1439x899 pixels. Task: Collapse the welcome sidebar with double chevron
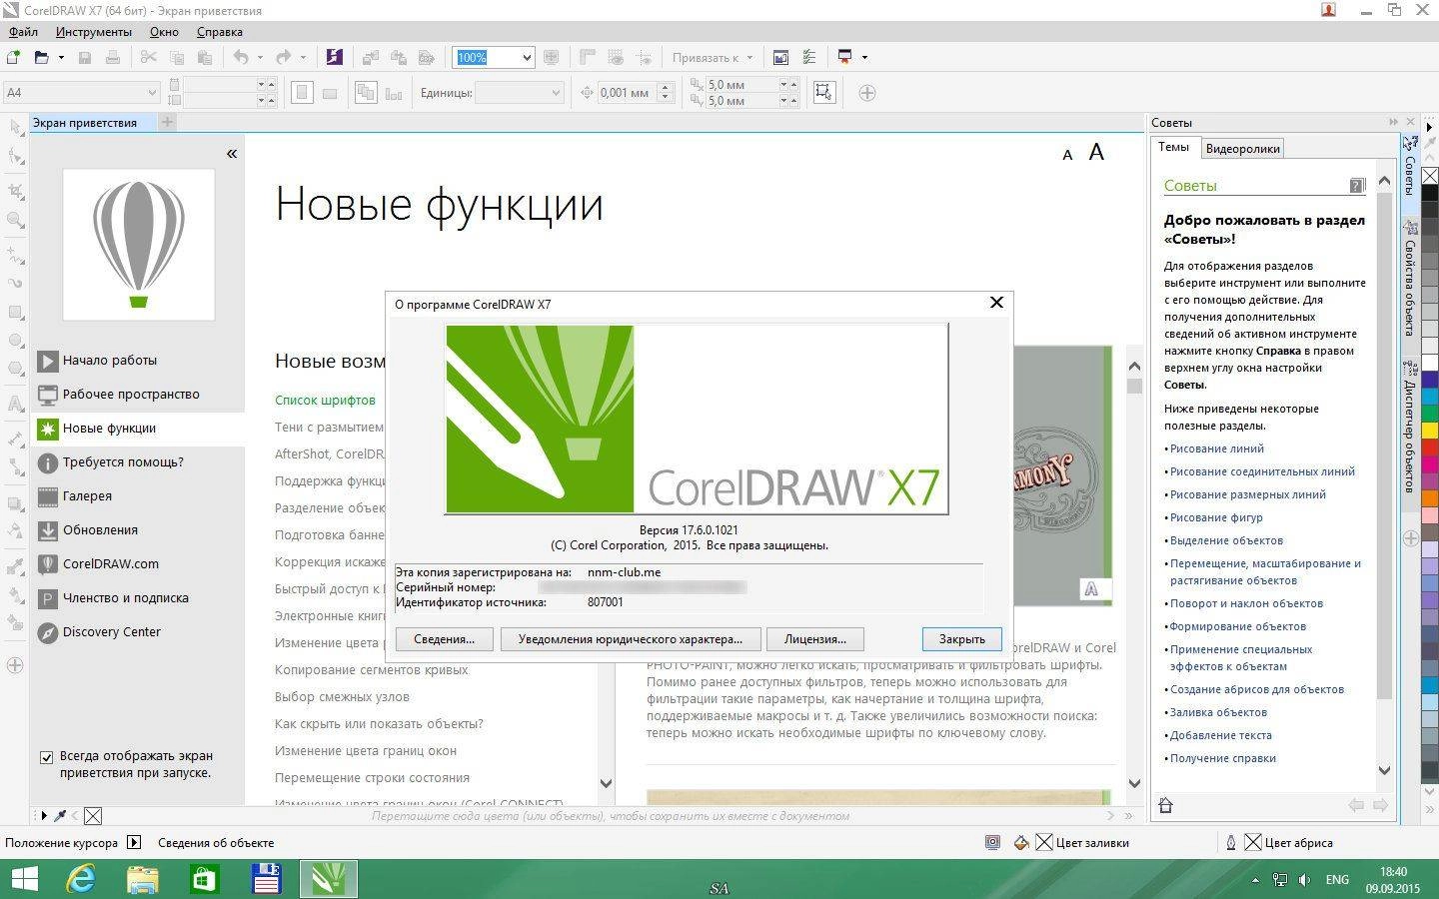(232, 154)
